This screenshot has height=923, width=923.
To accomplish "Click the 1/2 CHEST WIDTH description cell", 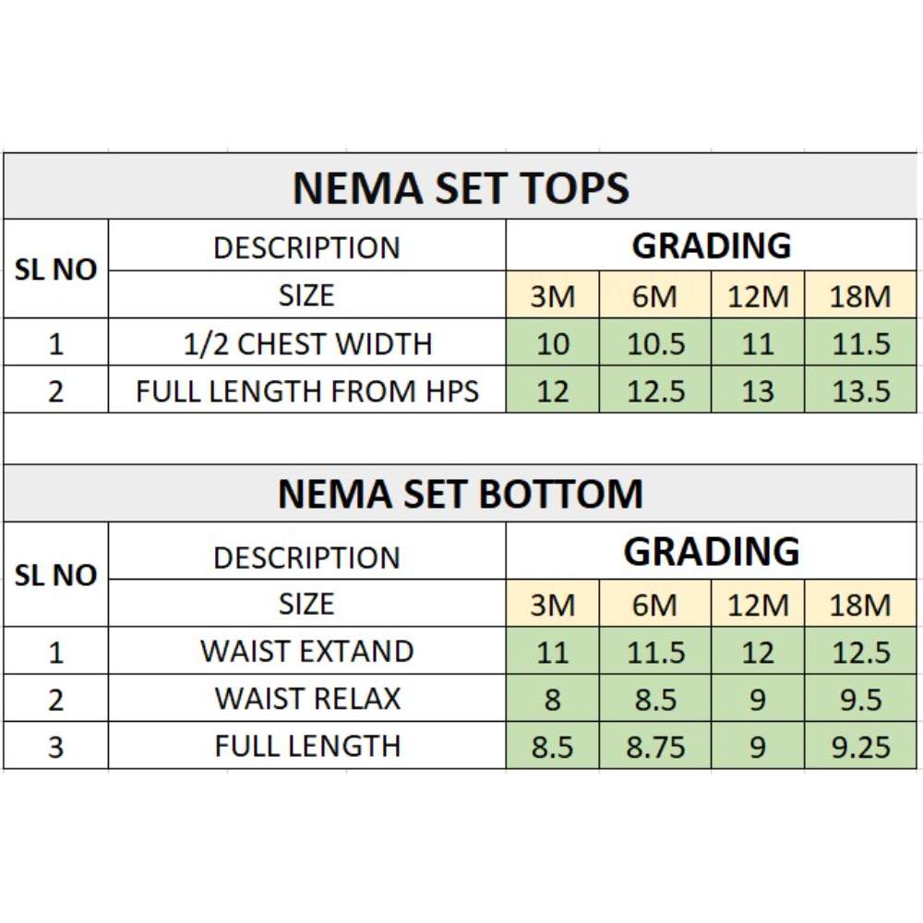I will point(306,342).
